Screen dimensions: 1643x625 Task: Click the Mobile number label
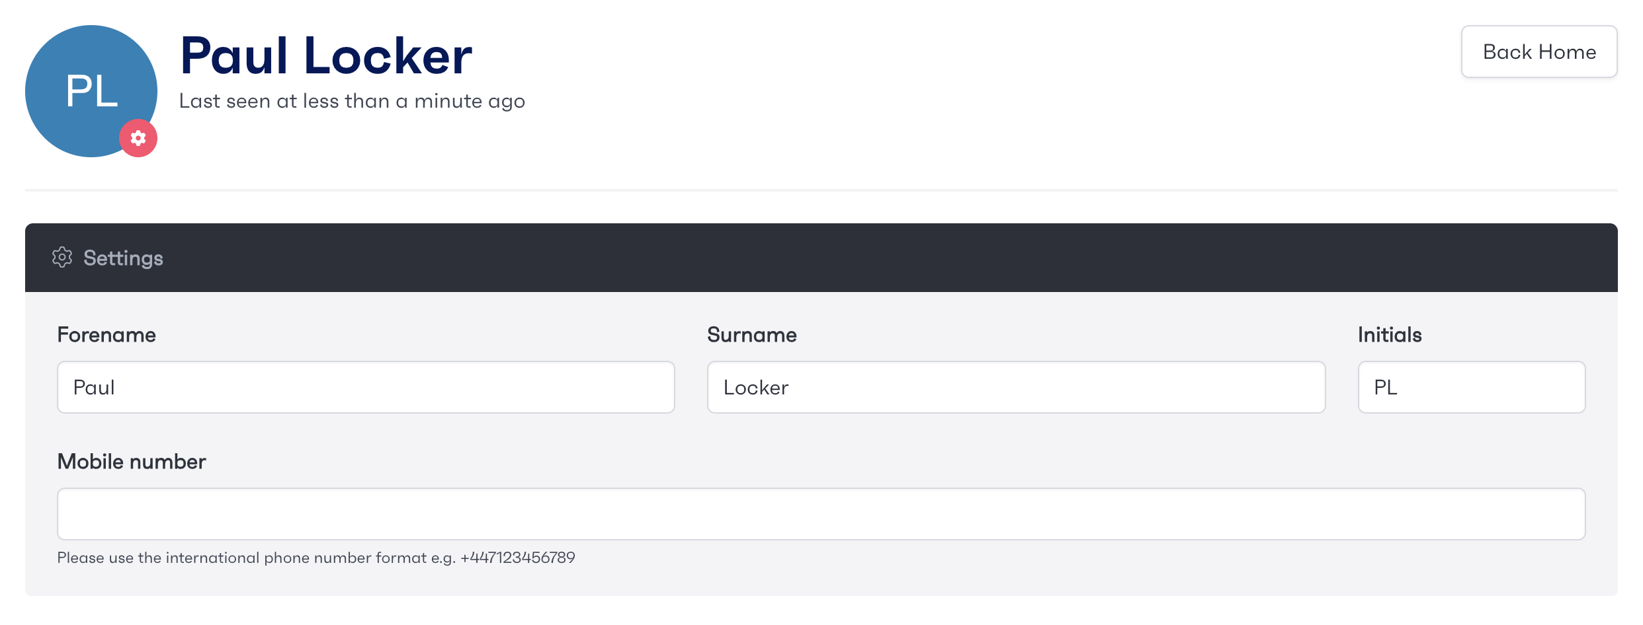[132, 462]
